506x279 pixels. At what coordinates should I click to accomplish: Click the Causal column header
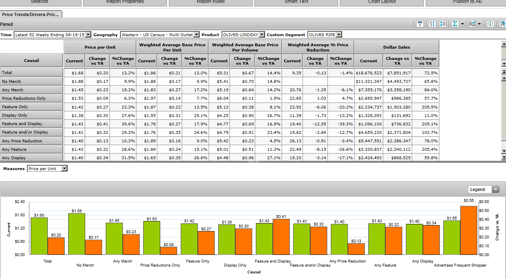click(31, 61)
